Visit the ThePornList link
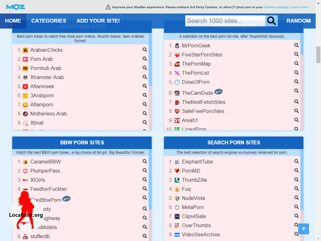The width and height of the screenshot is (321, 241). [x=196, y=73]
